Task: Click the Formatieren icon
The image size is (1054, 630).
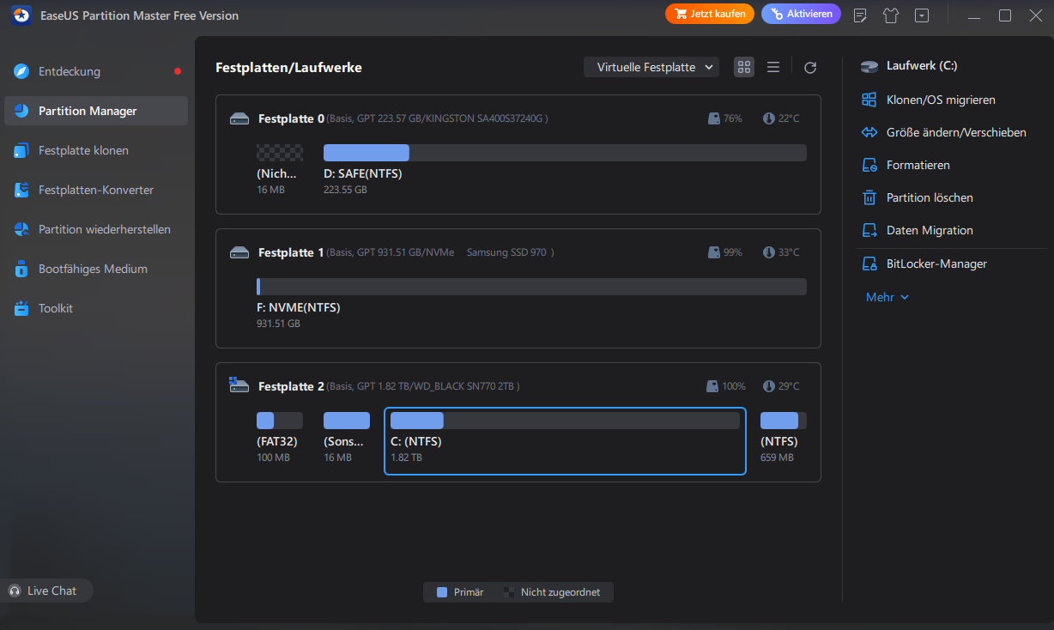Action: 869,165
